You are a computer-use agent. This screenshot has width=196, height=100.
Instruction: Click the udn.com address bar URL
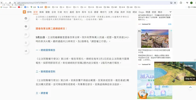pos(32,3)
